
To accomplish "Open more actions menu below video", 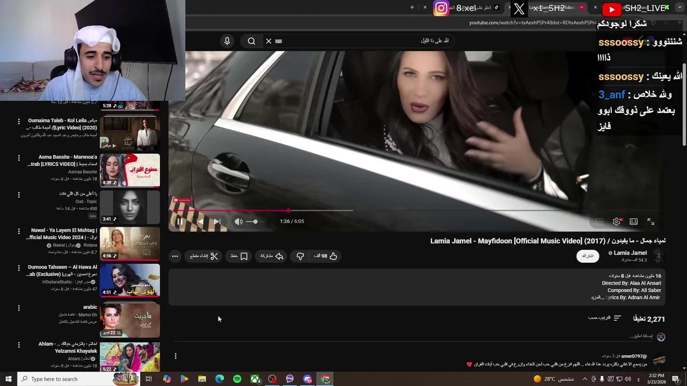I will click(175, 256).
